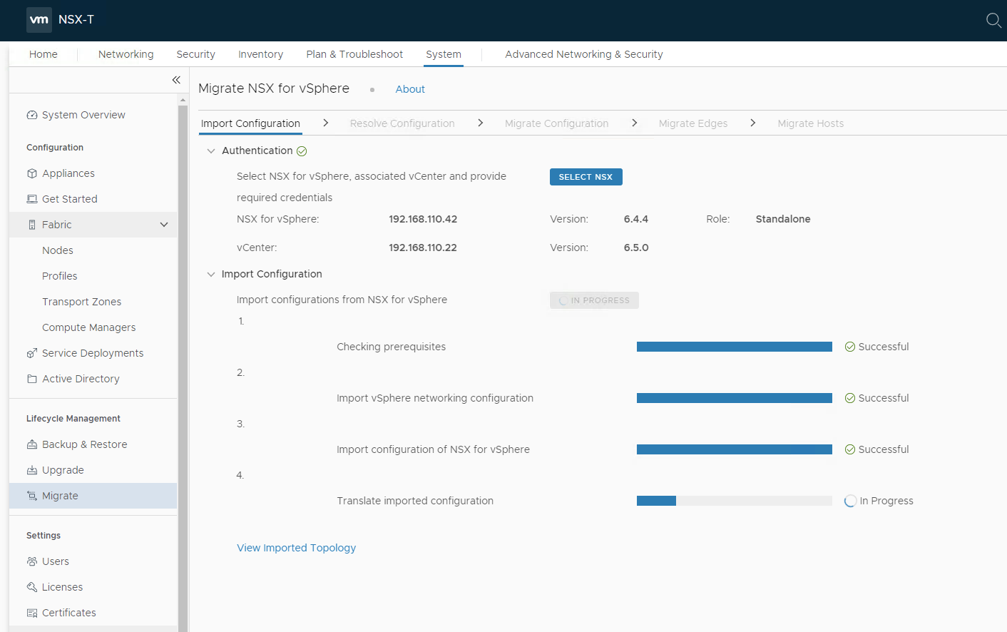Viewport: 1007px width, 632px height.
Task: Click the SELECT NSX button
Action: click(586, 177)
